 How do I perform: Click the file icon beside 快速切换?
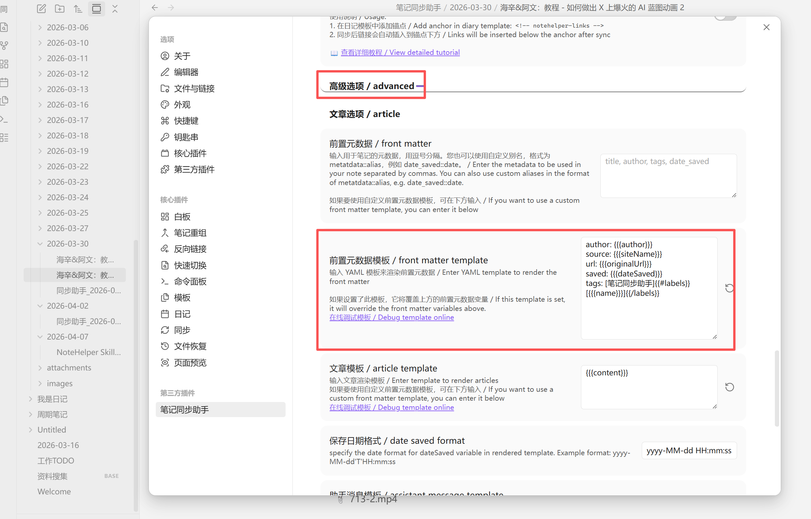[x=165, y=265]
